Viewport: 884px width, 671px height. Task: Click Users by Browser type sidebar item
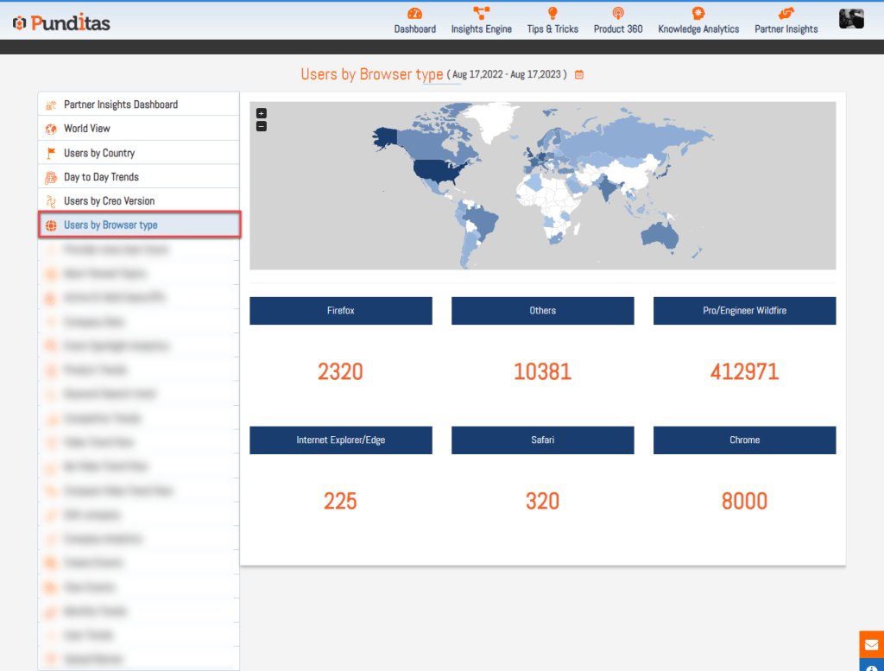[110, 225]
